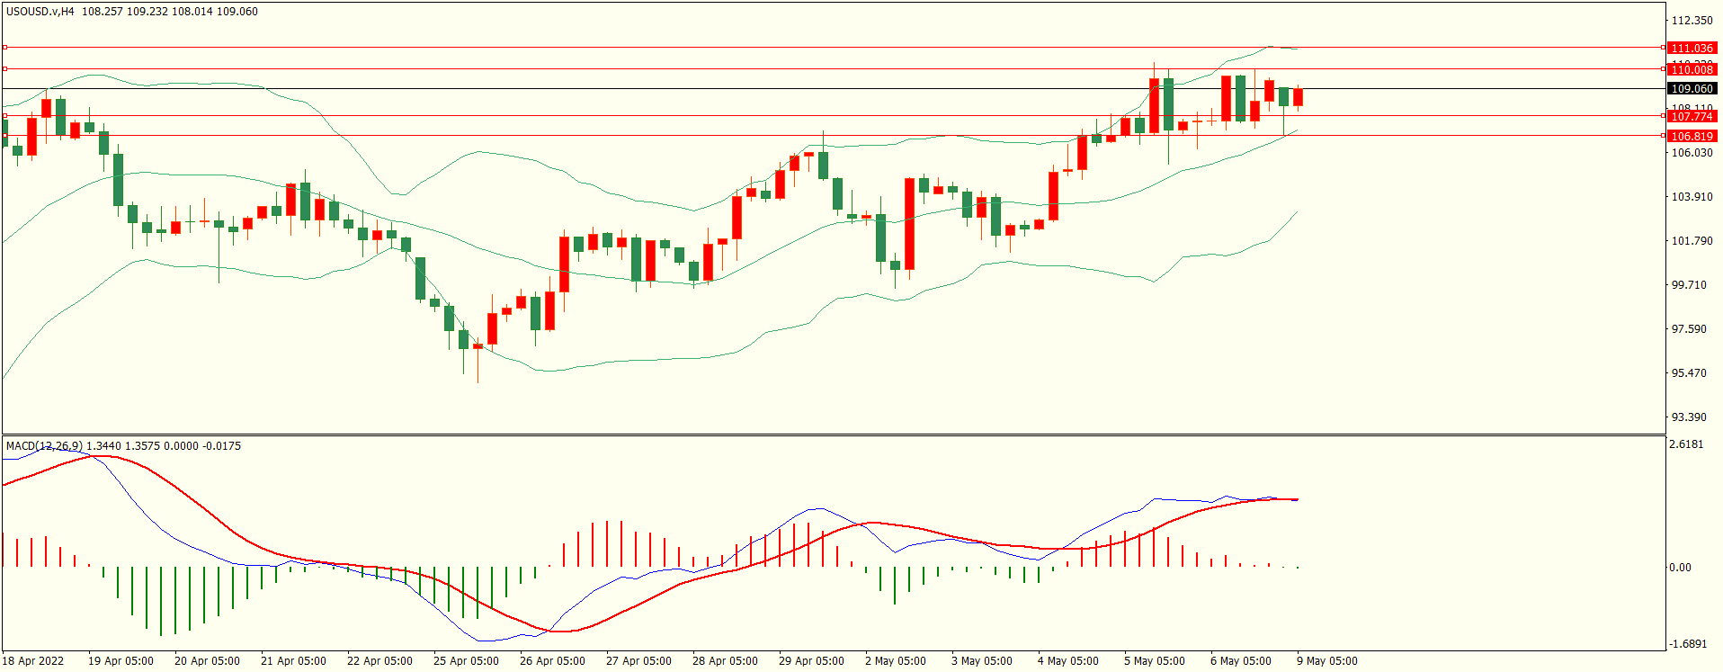Click the 28 Apr 05:00 time label
Viewport: 1723px width, 672px height.
pos(725,661)
